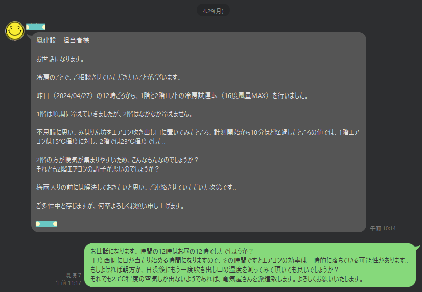Click the line 冷房のことで、ご相談させていただきたい

click(x=109, y=77)
